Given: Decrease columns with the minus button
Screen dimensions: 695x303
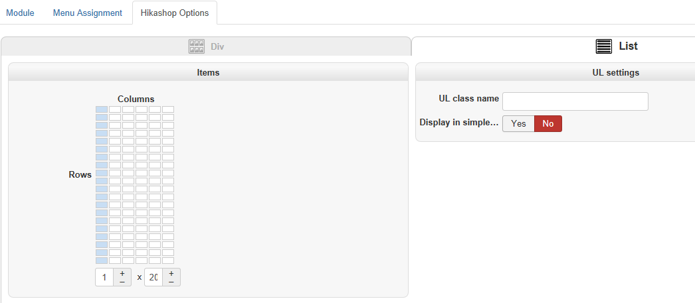Looking at the screenshot, I should (122, 282).
